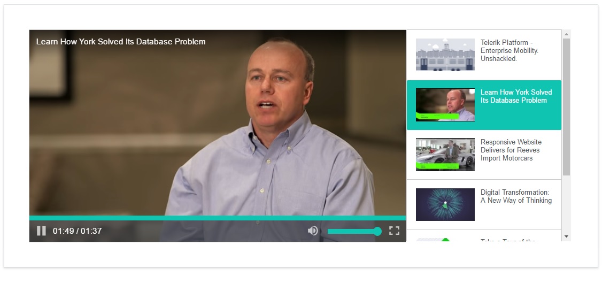Click the playlist scrollbar up arrow
This screenshot has width=610, height=283.
(567, 34)
